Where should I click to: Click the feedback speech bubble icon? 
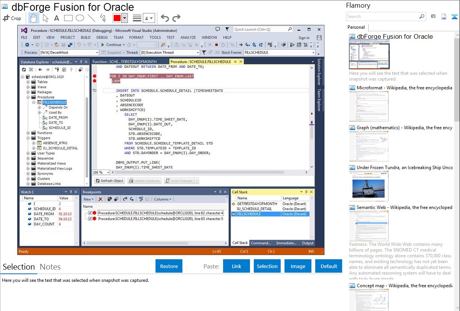click(218, 29)
